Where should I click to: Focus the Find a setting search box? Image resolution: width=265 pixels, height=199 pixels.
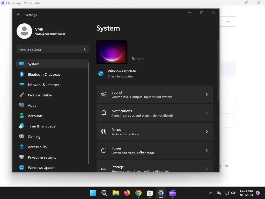pyautogui.click(x=53, y=49)
